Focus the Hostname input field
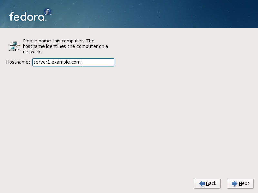258x193 pixels. (x=73, y=62)
